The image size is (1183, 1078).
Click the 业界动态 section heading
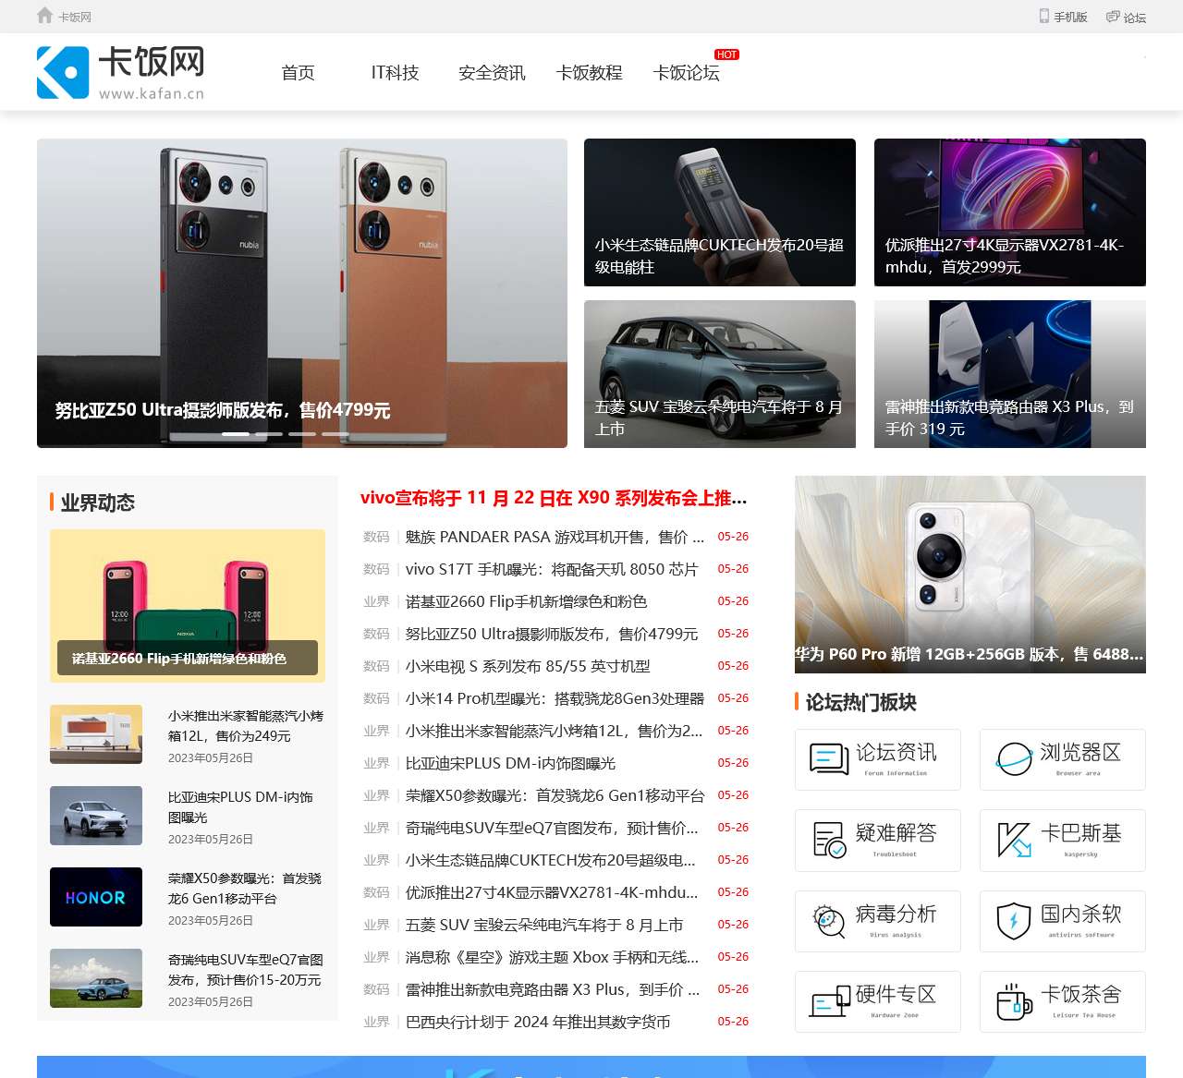pyautogui.click(x=98, y=503)
